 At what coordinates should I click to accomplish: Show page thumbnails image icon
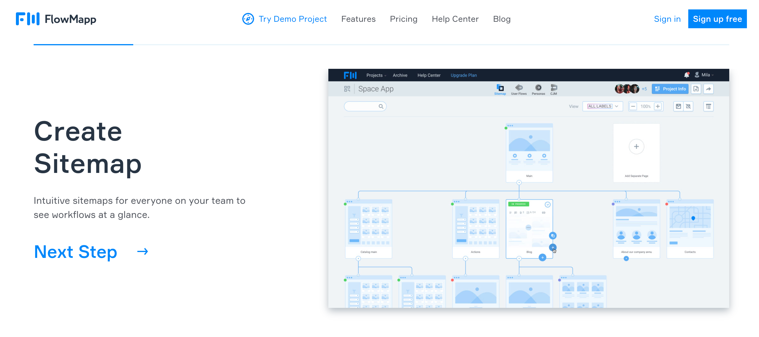[x=678, y=106]
